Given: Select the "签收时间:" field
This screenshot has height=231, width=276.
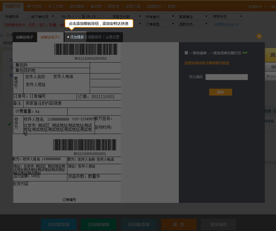Looking at the screenshot, I should (103, 127).
